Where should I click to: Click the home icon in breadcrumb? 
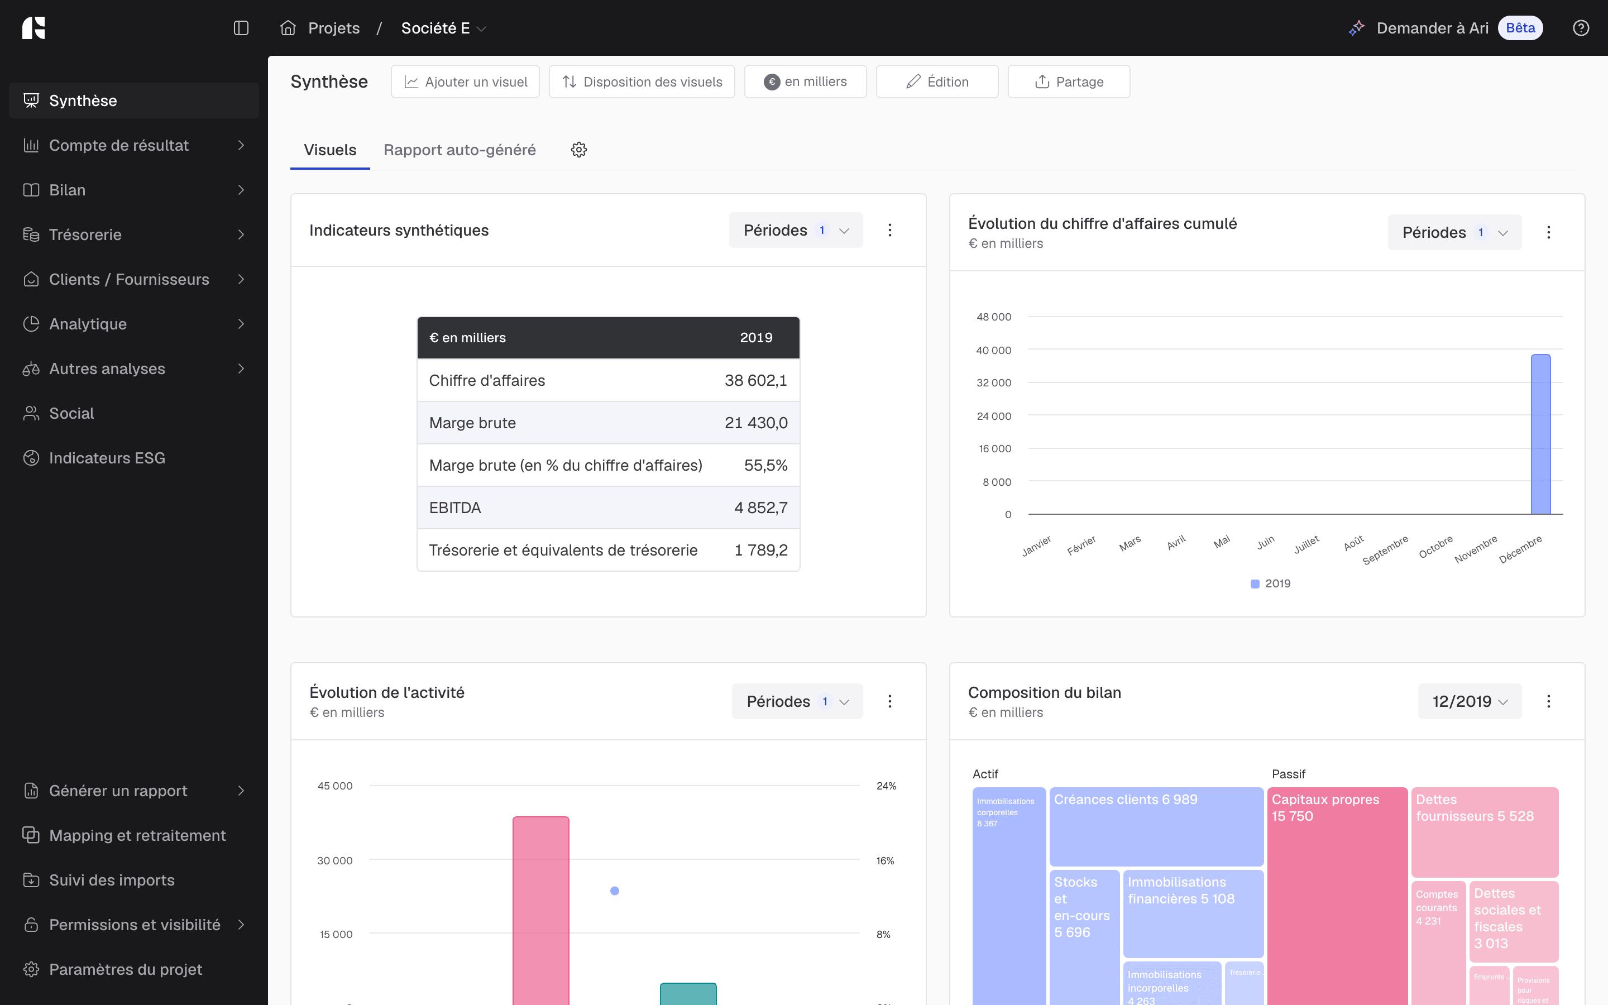pyautogui.click(x=288, y=28)
